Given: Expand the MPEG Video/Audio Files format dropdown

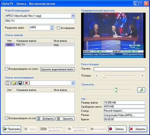Looking at the screenshot, I should click(x=73, y=16).
